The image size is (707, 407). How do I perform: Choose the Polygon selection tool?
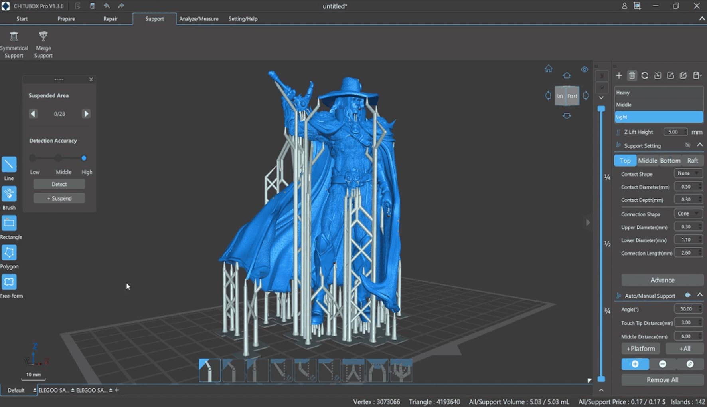tap(9, 252)
